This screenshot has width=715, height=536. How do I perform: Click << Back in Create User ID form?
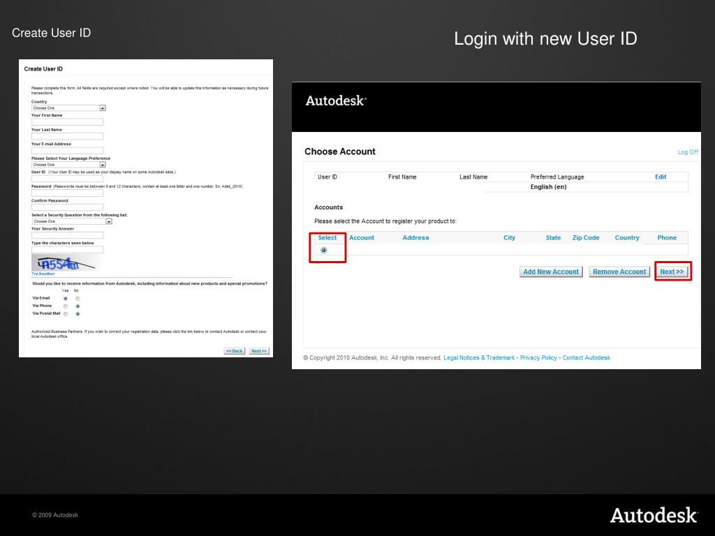[x=235, y=351]
